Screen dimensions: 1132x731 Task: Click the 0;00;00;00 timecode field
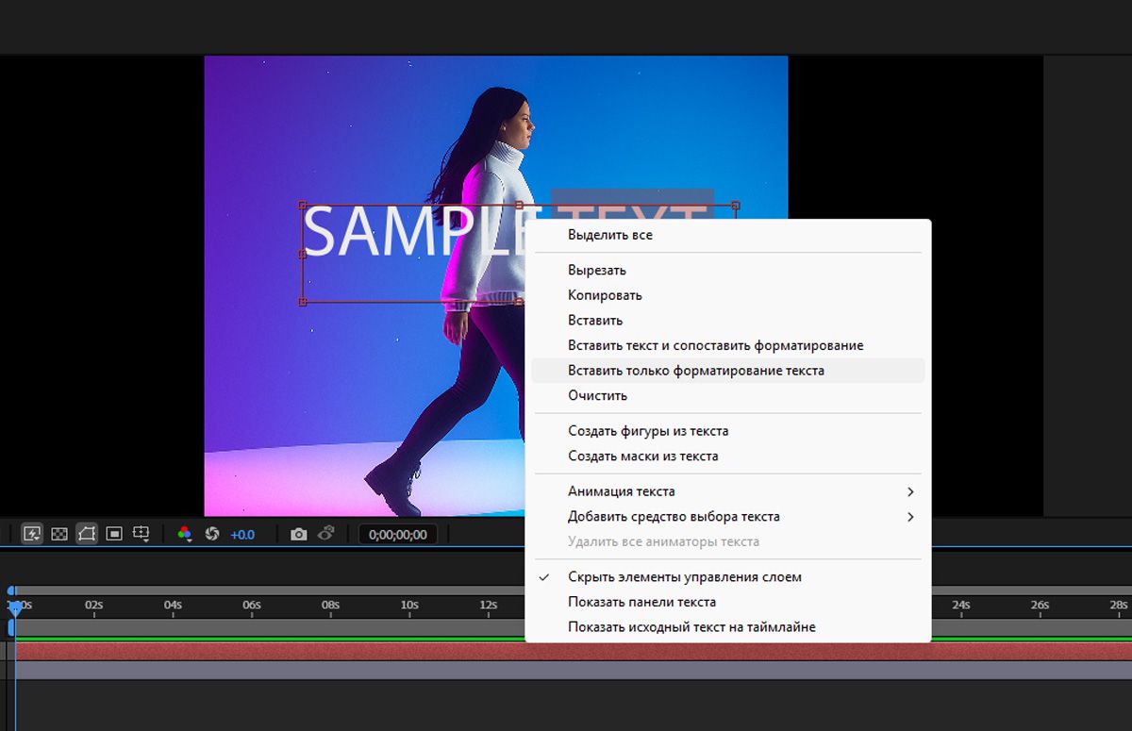[398, 535]
